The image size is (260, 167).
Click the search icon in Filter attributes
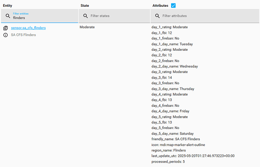(157, 16)
